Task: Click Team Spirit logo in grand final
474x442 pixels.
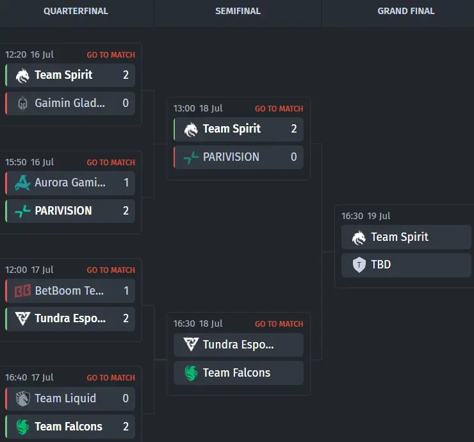Action: (359, 237)
